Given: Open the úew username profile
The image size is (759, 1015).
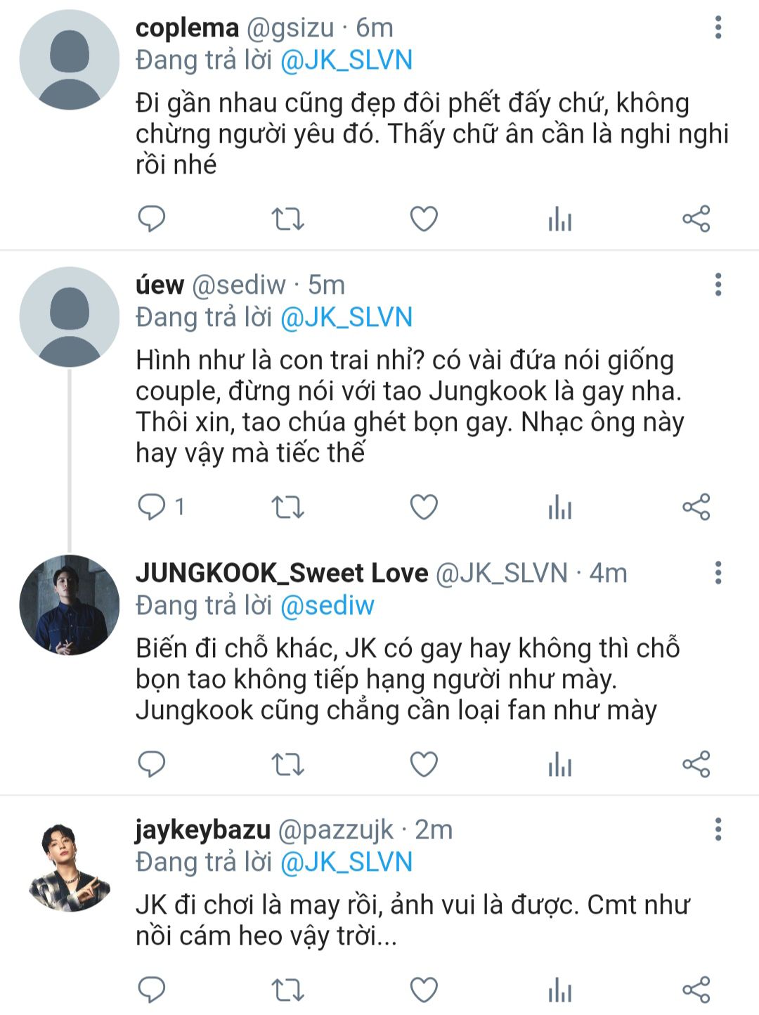Looking at the screenshot, I should (160, 285).
